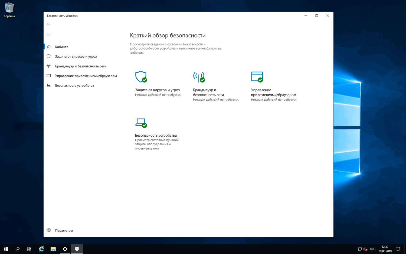Click the description under Безопасность устройства tile

coord(157,144)
